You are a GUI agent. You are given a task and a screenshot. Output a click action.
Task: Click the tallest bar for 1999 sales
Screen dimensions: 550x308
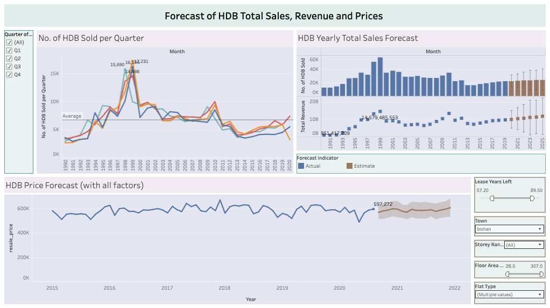(x=380, y=76)
